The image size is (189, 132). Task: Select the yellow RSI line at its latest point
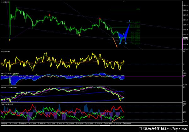124,62
